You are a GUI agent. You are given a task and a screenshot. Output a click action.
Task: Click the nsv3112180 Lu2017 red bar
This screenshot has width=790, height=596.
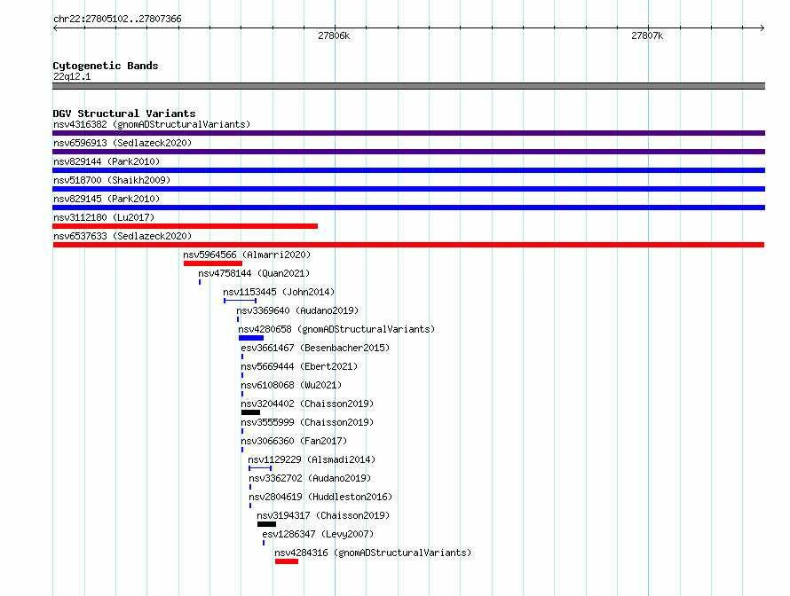point(185,226)
